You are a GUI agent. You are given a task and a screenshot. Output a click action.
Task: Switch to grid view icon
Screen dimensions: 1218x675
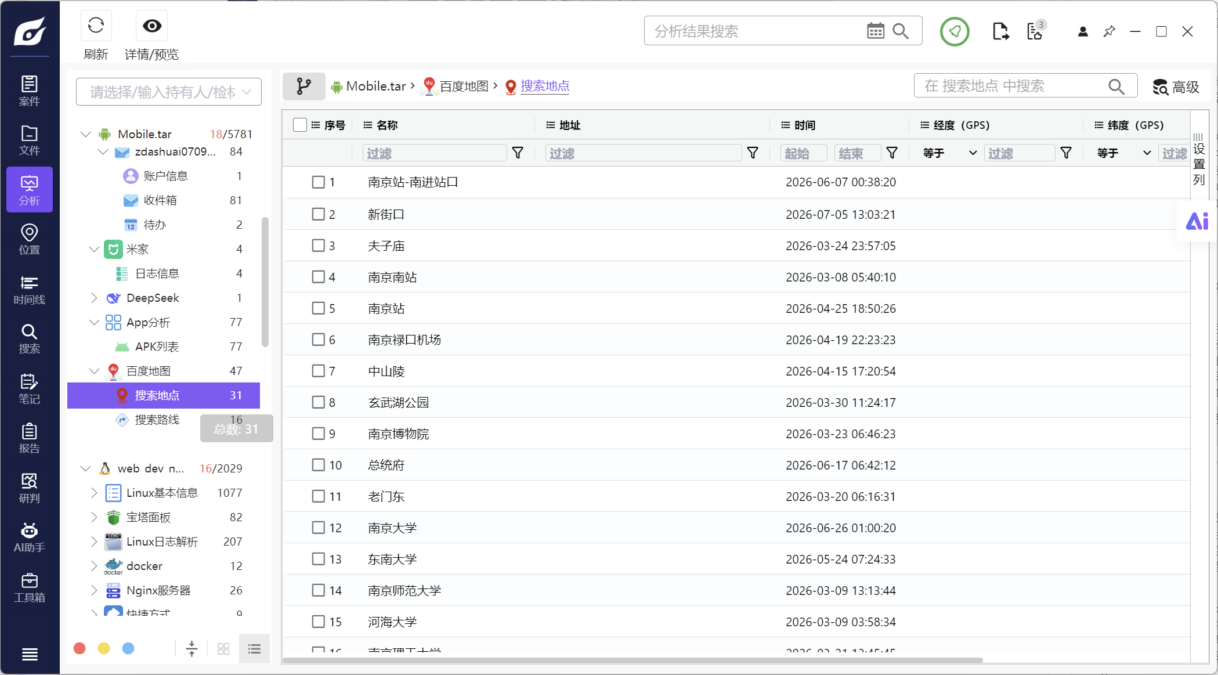223,648
